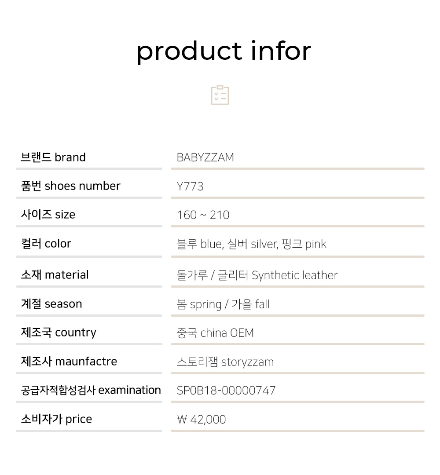Select the 컬러 color label
Screen dimensions: 440x475
tap(46, 244)
